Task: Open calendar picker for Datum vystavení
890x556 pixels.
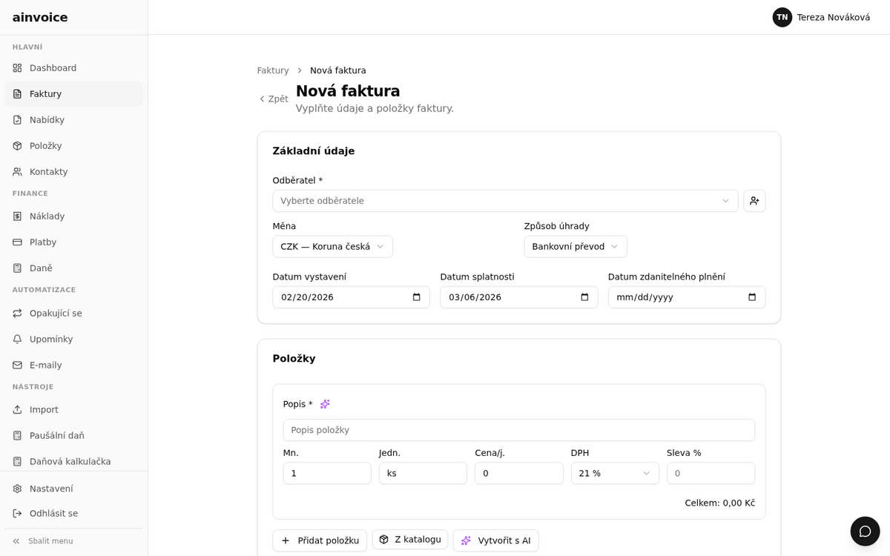Action: click(416, 297)
